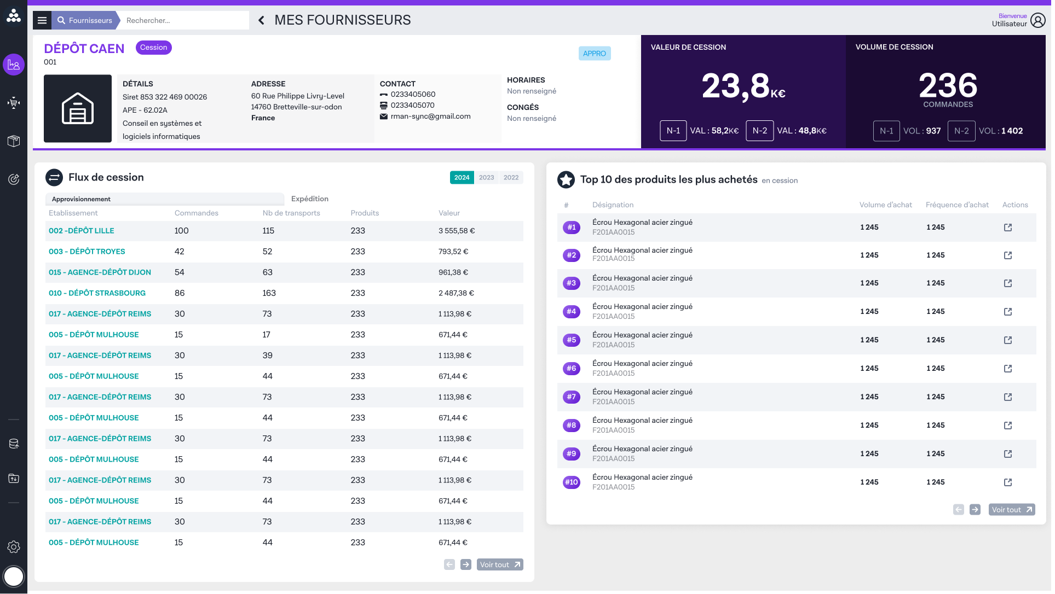Image resolution: width=1055 pixels, height=594 pixels.
Task: Go to next page of Flux de cession
Action: tap(466, 564)
